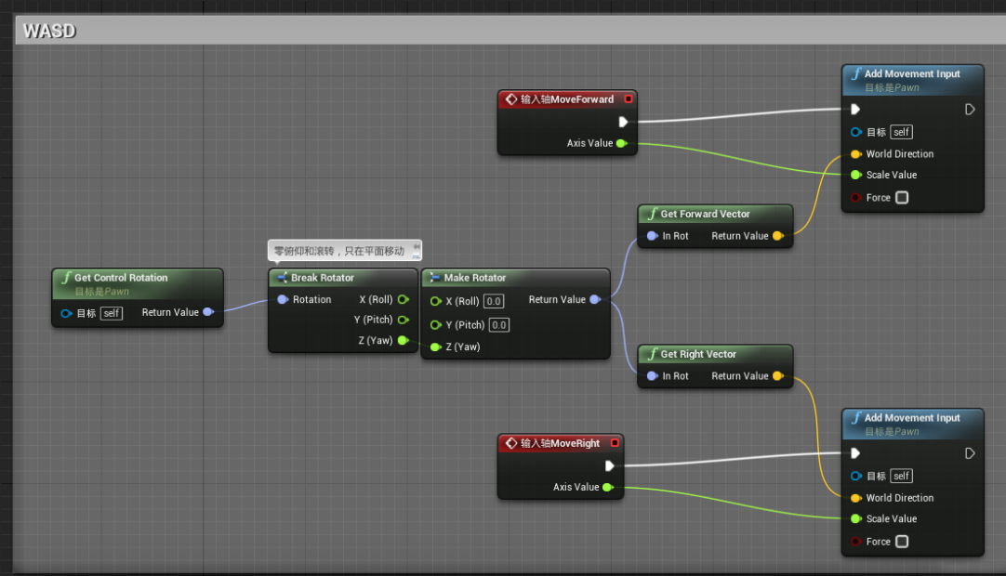Screen dimensions: 1006x576
Task: Select the Get Right Vector node title
Action: point(698,354)
